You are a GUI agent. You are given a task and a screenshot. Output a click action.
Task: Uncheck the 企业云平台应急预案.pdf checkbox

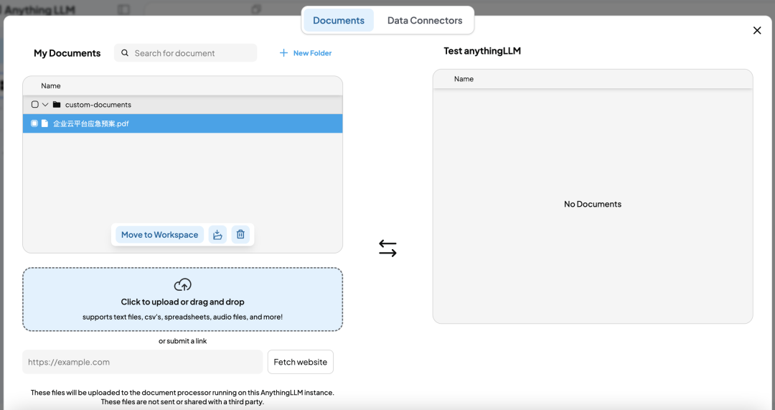point(34,124)
